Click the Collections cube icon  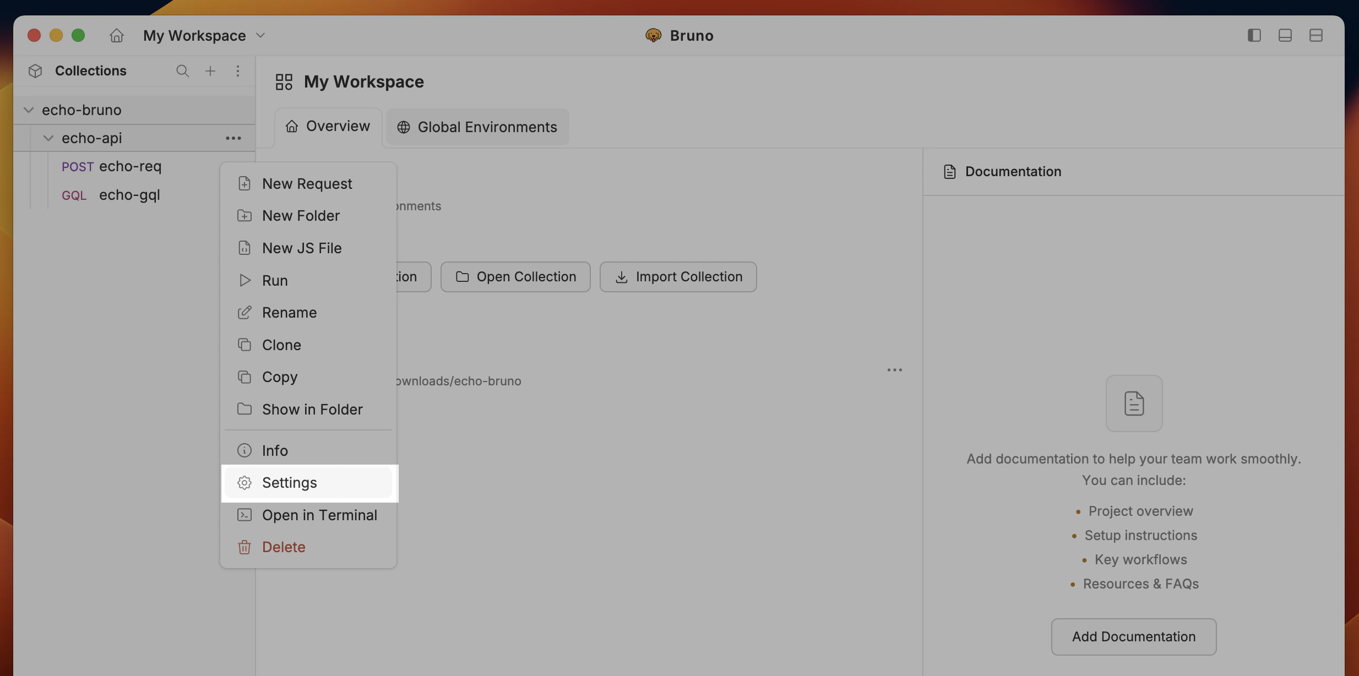point(35,71)
